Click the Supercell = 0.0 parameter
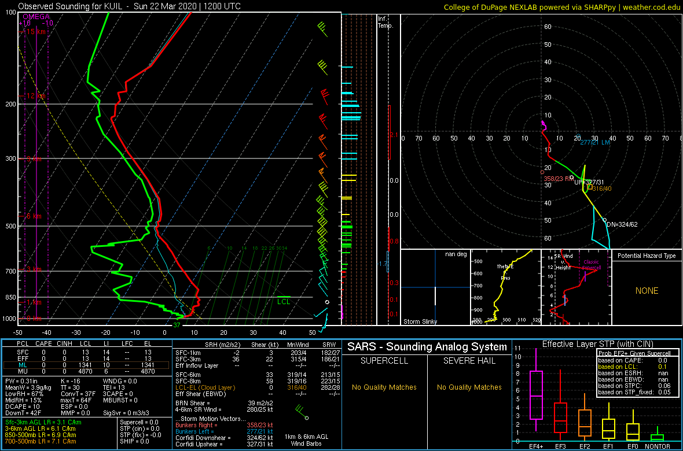This screenshot has width=683, height=451. 139,422
